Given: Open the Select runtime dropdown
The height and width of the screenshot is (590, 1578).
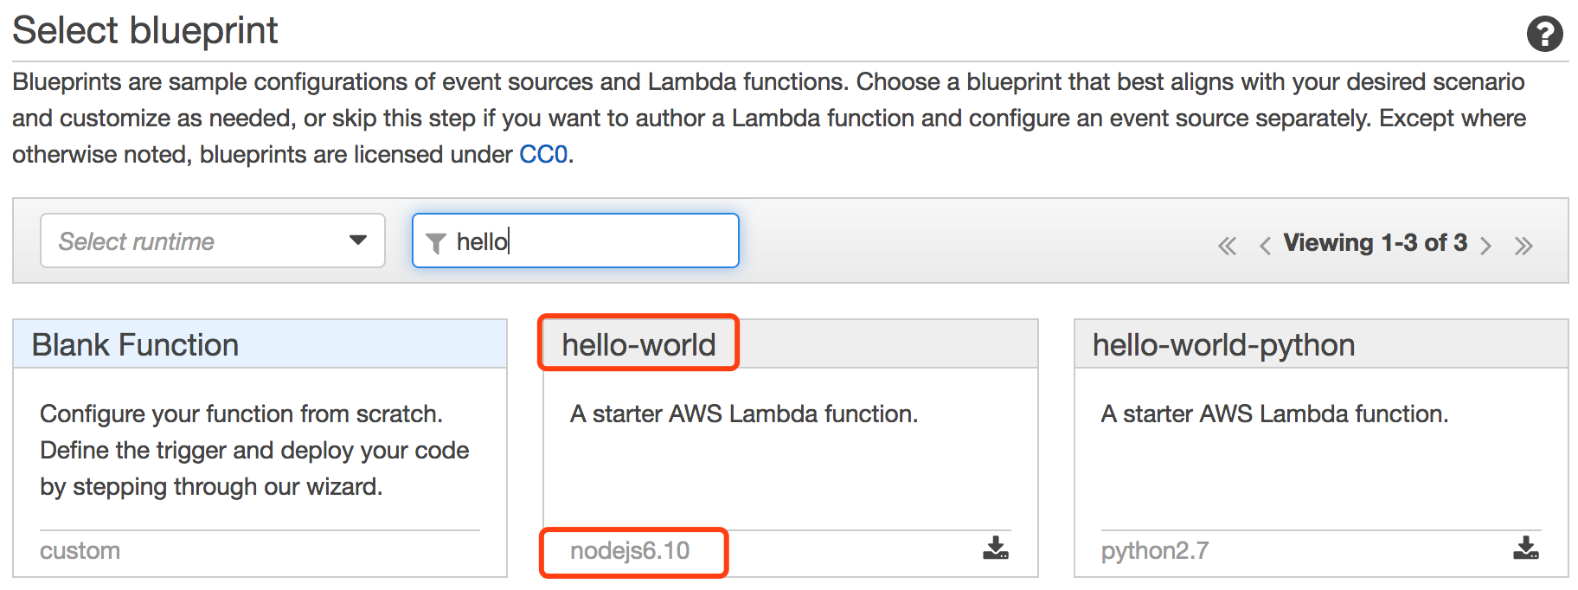Looking at the screenshot, I should (212, 240).
